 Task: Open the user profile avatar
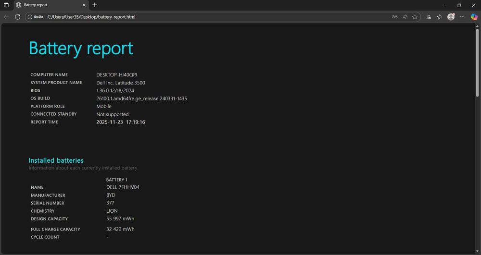pyautogui.click(x=451, y=17)
